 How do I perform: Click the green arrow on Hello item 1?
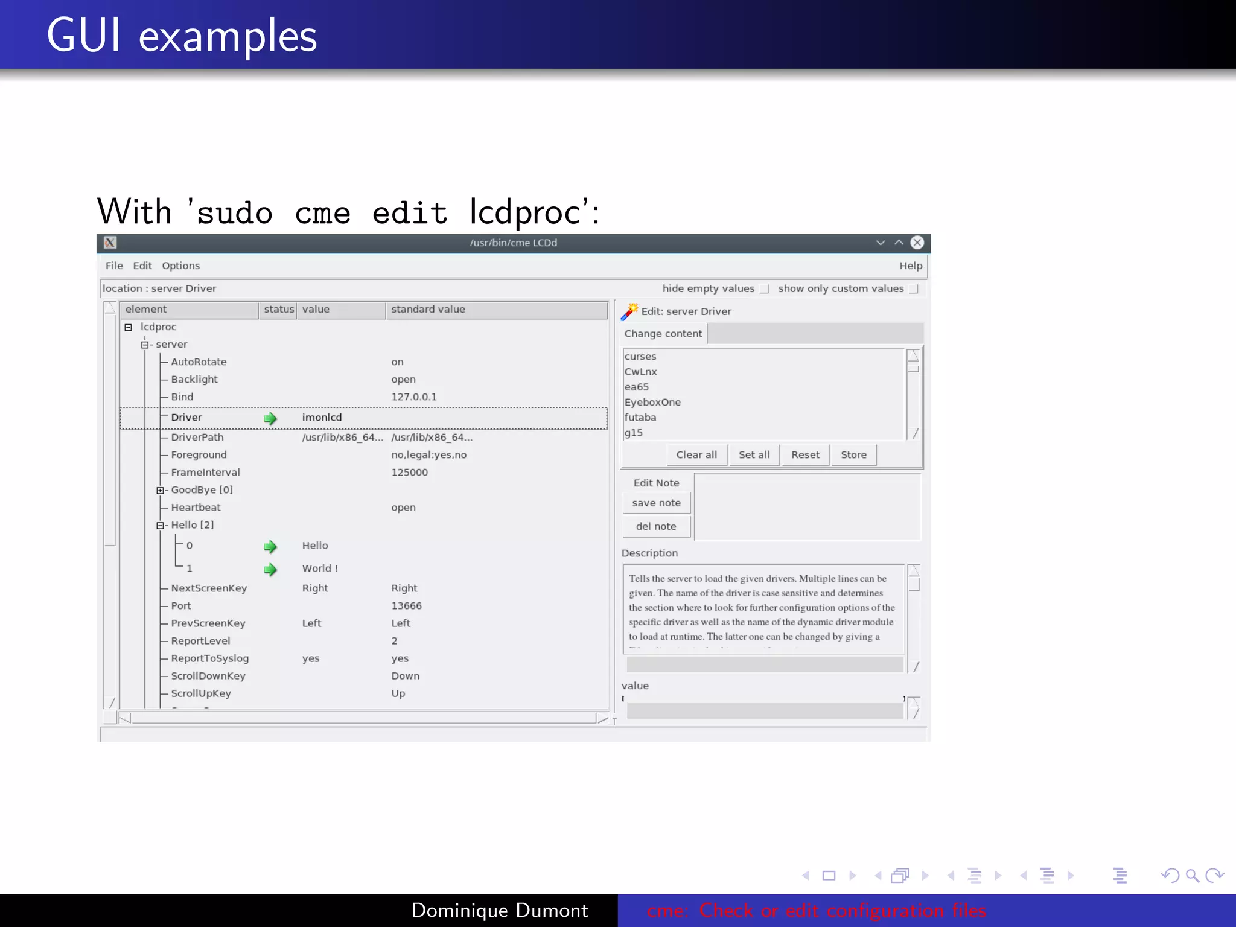[270, 570]
